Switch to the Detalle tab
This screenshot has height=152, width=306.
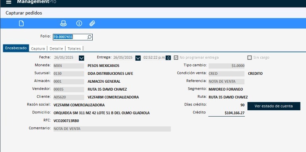56,48
